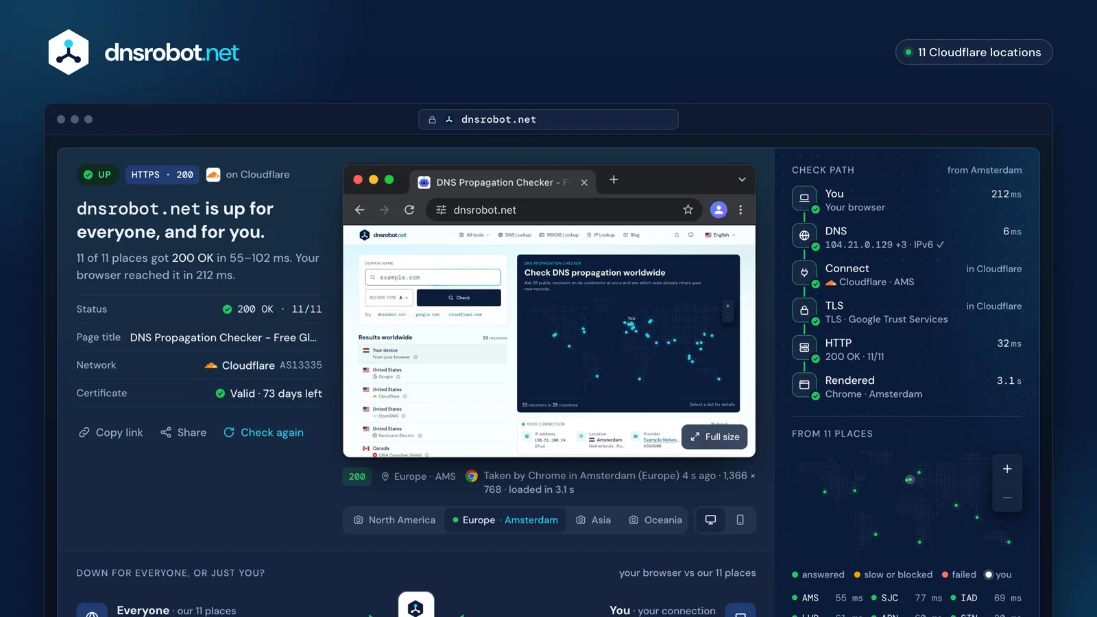Click Check again
Viewport: 1097px width, 617px height.
263,433
